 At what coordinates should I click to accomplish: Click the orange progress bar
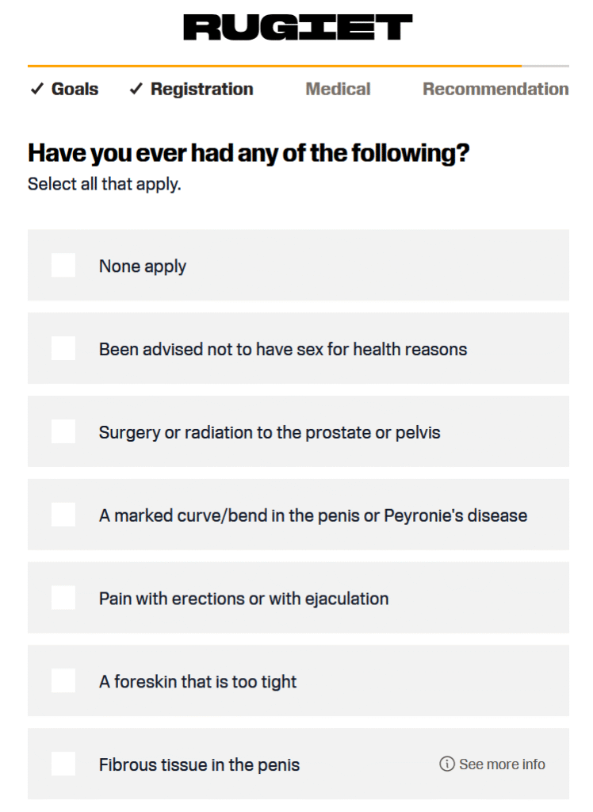point(274,67)
